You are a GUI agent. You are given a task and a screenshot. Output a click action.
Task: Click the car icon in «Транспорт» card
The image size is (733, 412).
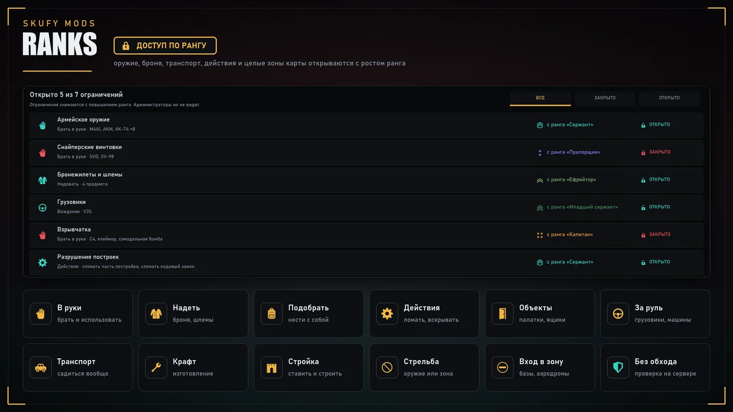(41, 367)
